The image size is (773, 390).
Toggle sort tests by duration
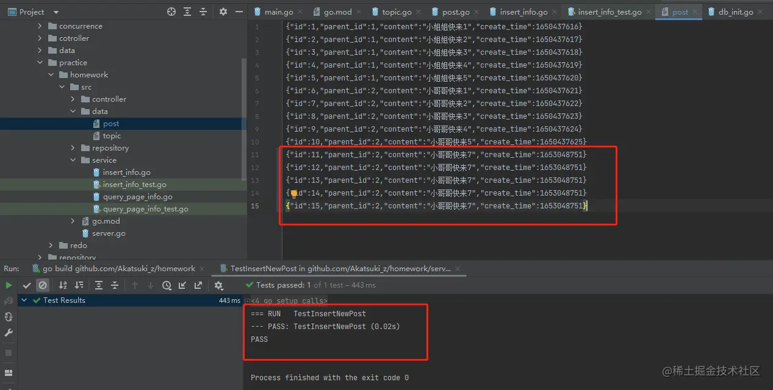[x=79, y=285]
